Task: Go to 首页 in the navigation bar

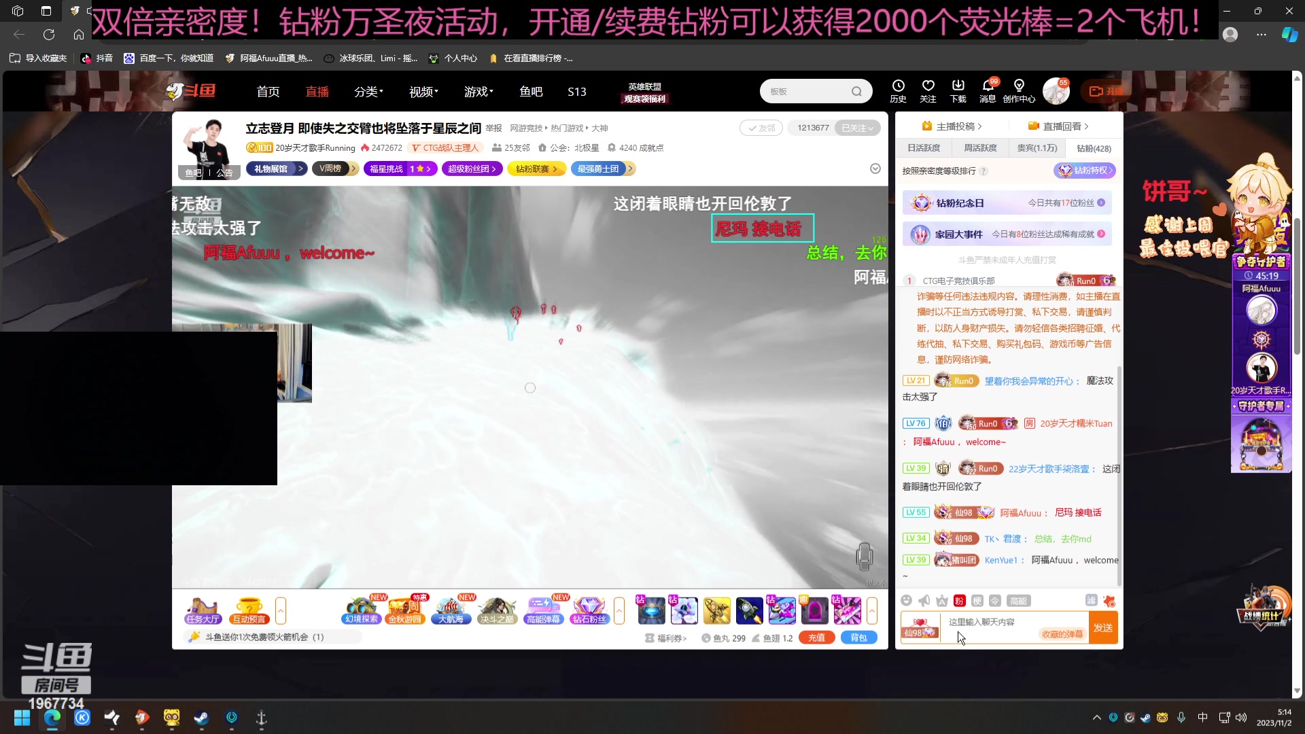Action: (268, 92)
